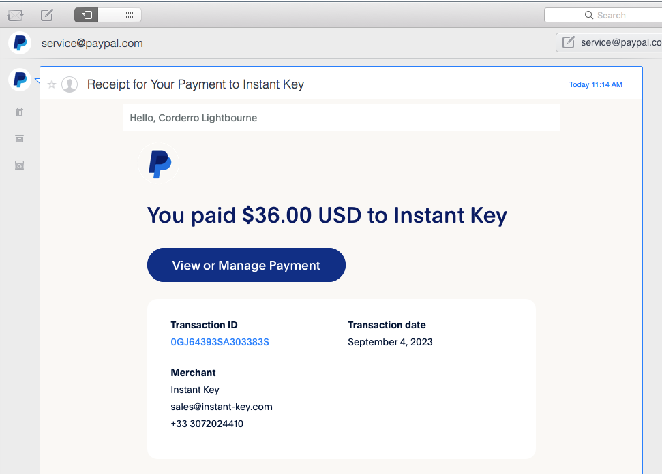Archive the receipt message
The height and width of the screenshot is (474, 662).
click(x=20, y=138)
